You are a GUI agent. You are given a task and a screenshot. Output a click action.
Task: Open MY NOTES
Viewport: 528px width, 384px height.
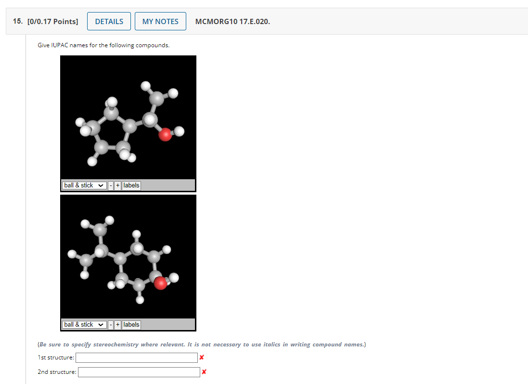[x=160, y=21]
